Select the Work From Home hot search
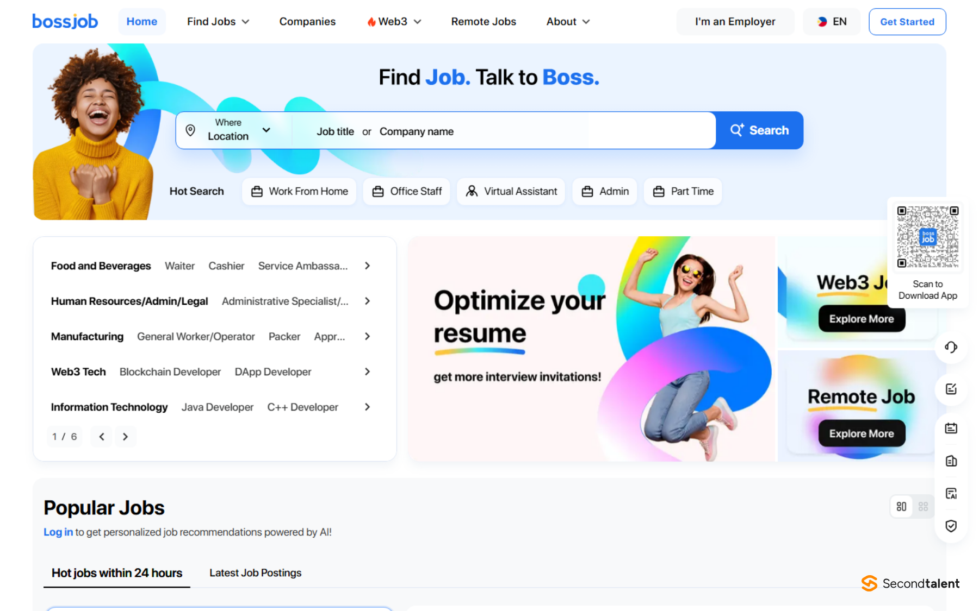This screenshot has height=611, width=979. coord(299,191)
